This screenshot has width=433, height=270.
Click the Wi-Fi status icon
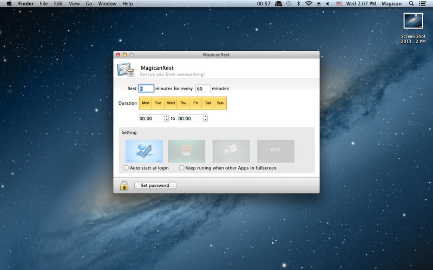point(309,4)
